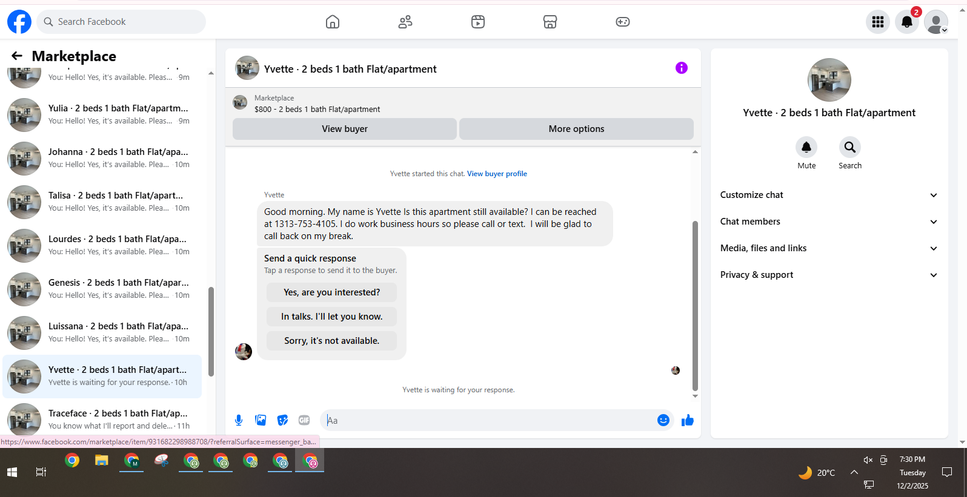Show hidden system tray icons chevron
This screenshot has height=497, width=967.
(x=854, y=472)
